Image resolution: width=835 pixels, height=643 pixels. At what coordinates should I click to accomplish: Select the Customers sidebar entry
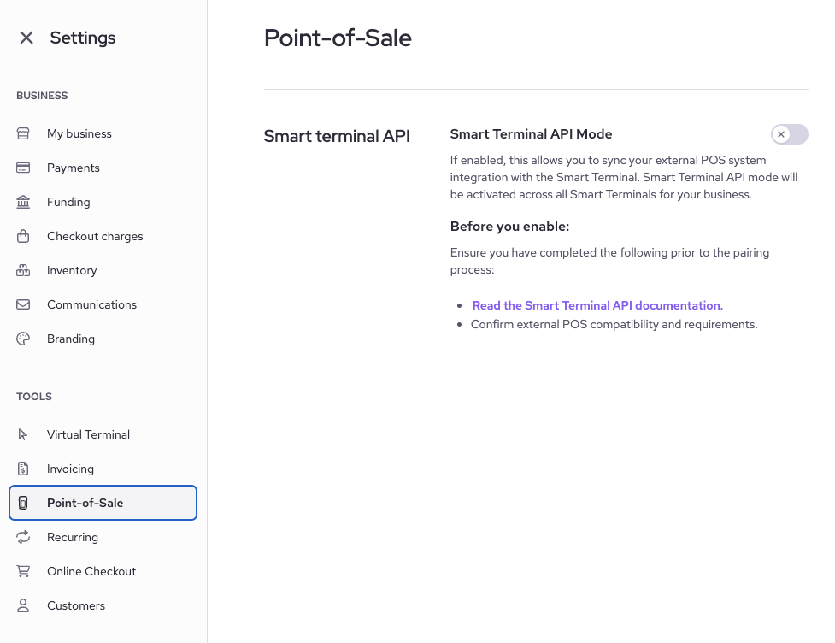click(76, 605)
